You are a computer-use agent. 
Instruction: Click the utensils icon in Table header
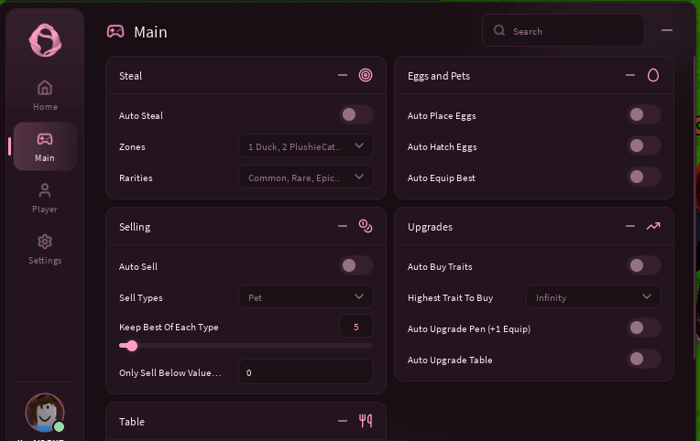click(x=366, y=421)
